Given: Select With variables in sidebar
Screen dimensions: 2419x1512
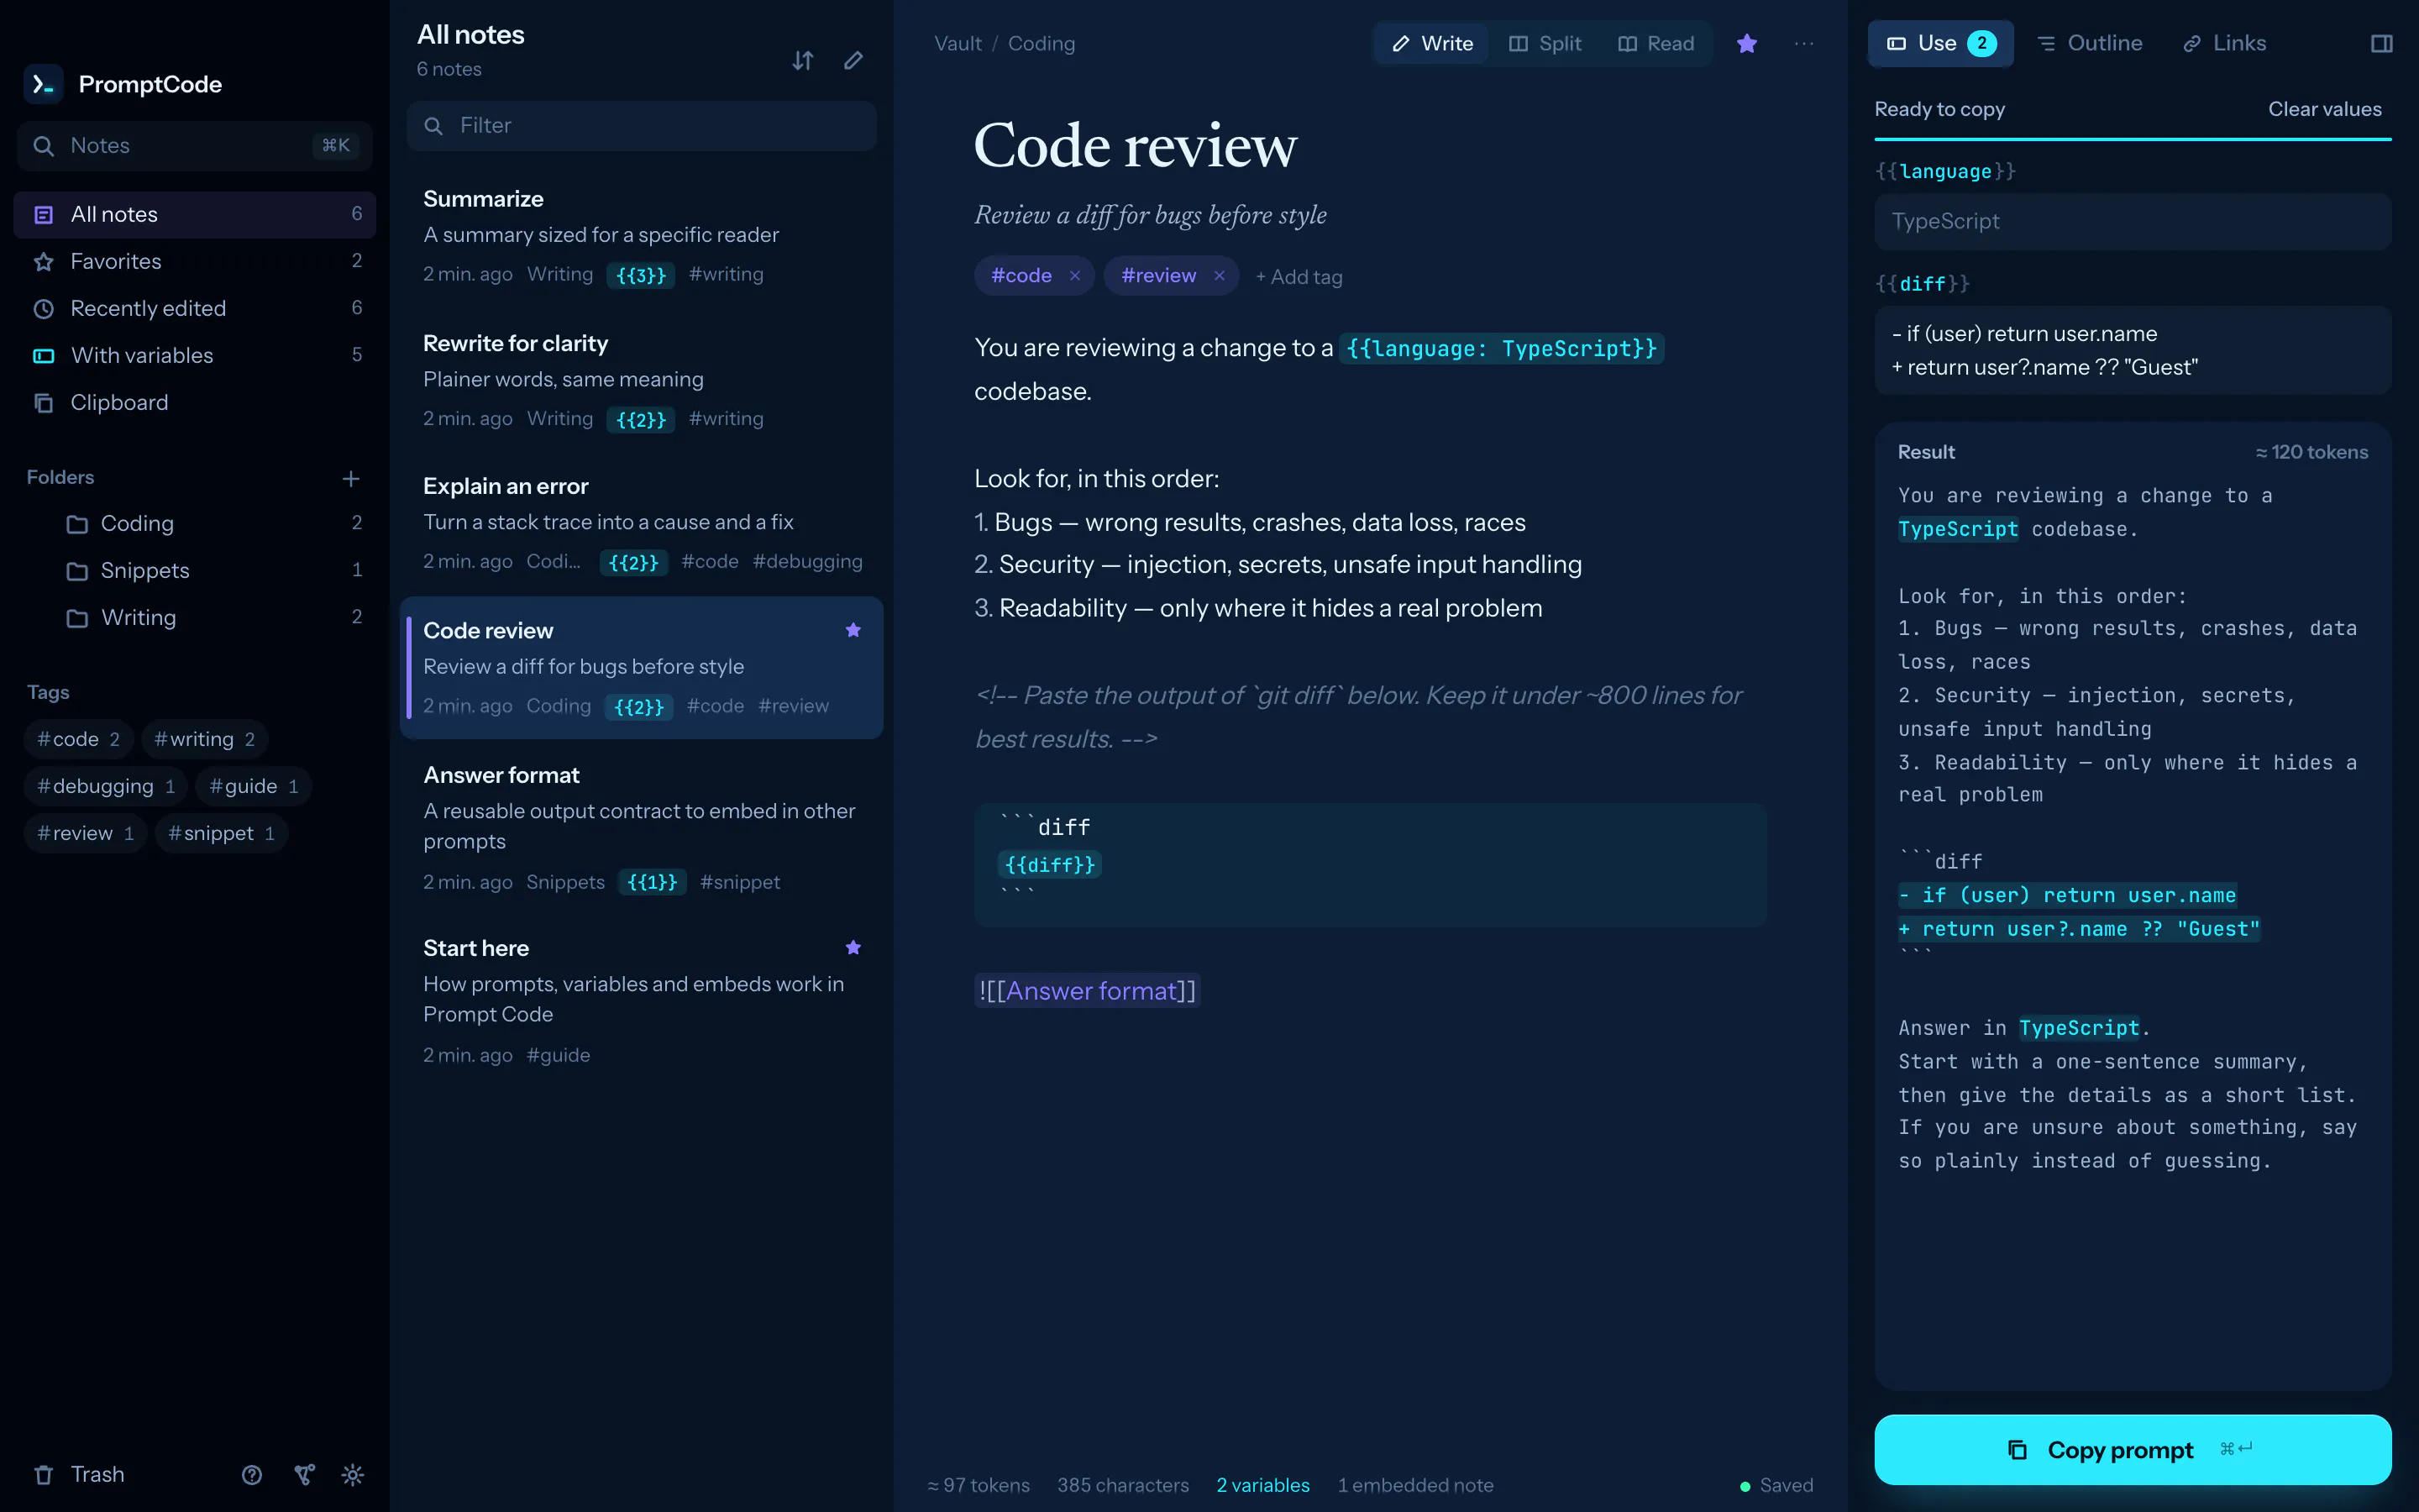Looking at the screenshot, I should (194, 355).
